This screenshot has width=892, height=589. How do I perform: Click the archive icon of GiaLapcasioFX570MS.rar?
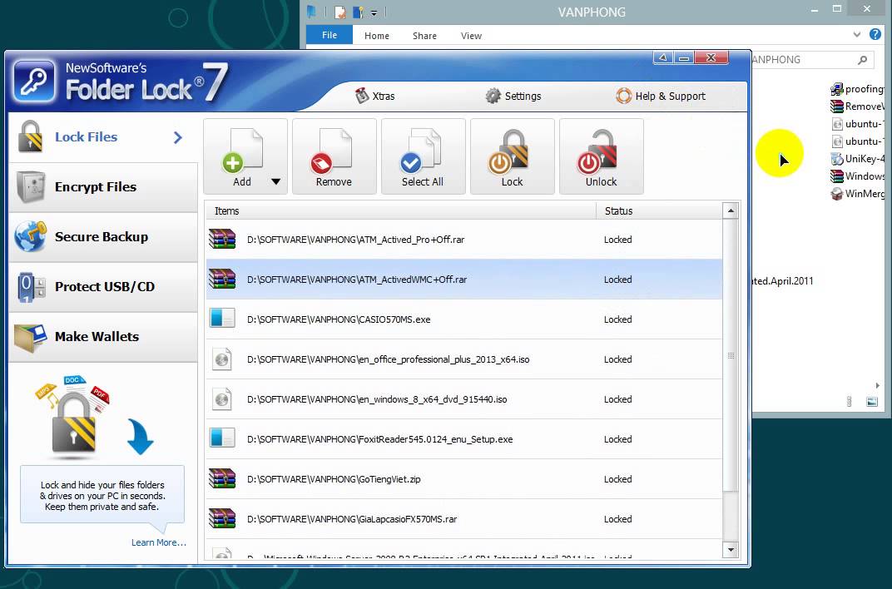(x=222, y=518)
